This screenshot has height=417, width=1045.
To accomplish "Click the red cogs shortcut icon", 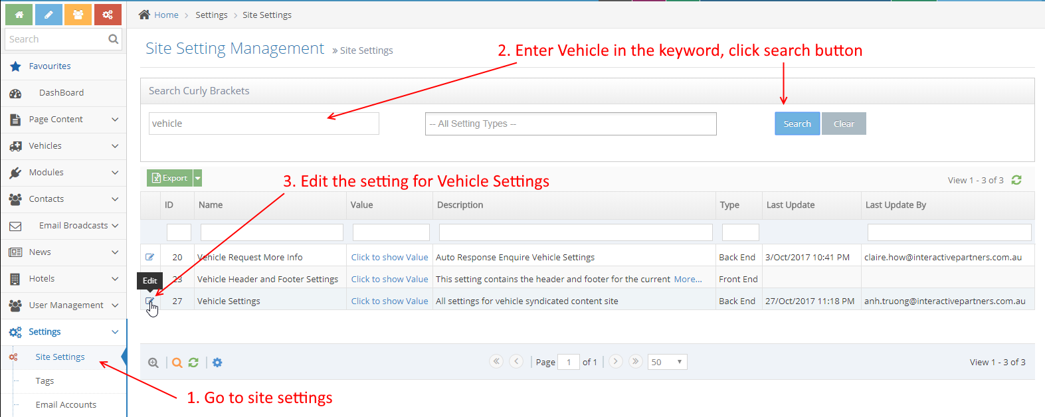I will (108, 15).
